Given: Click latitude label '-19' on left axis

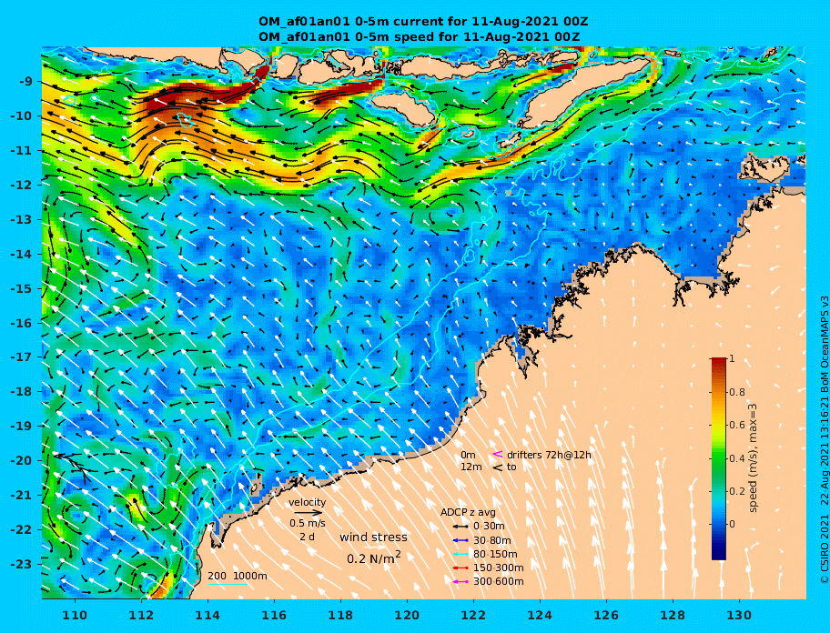Looking at the screenshot, I should click(22, 426).
